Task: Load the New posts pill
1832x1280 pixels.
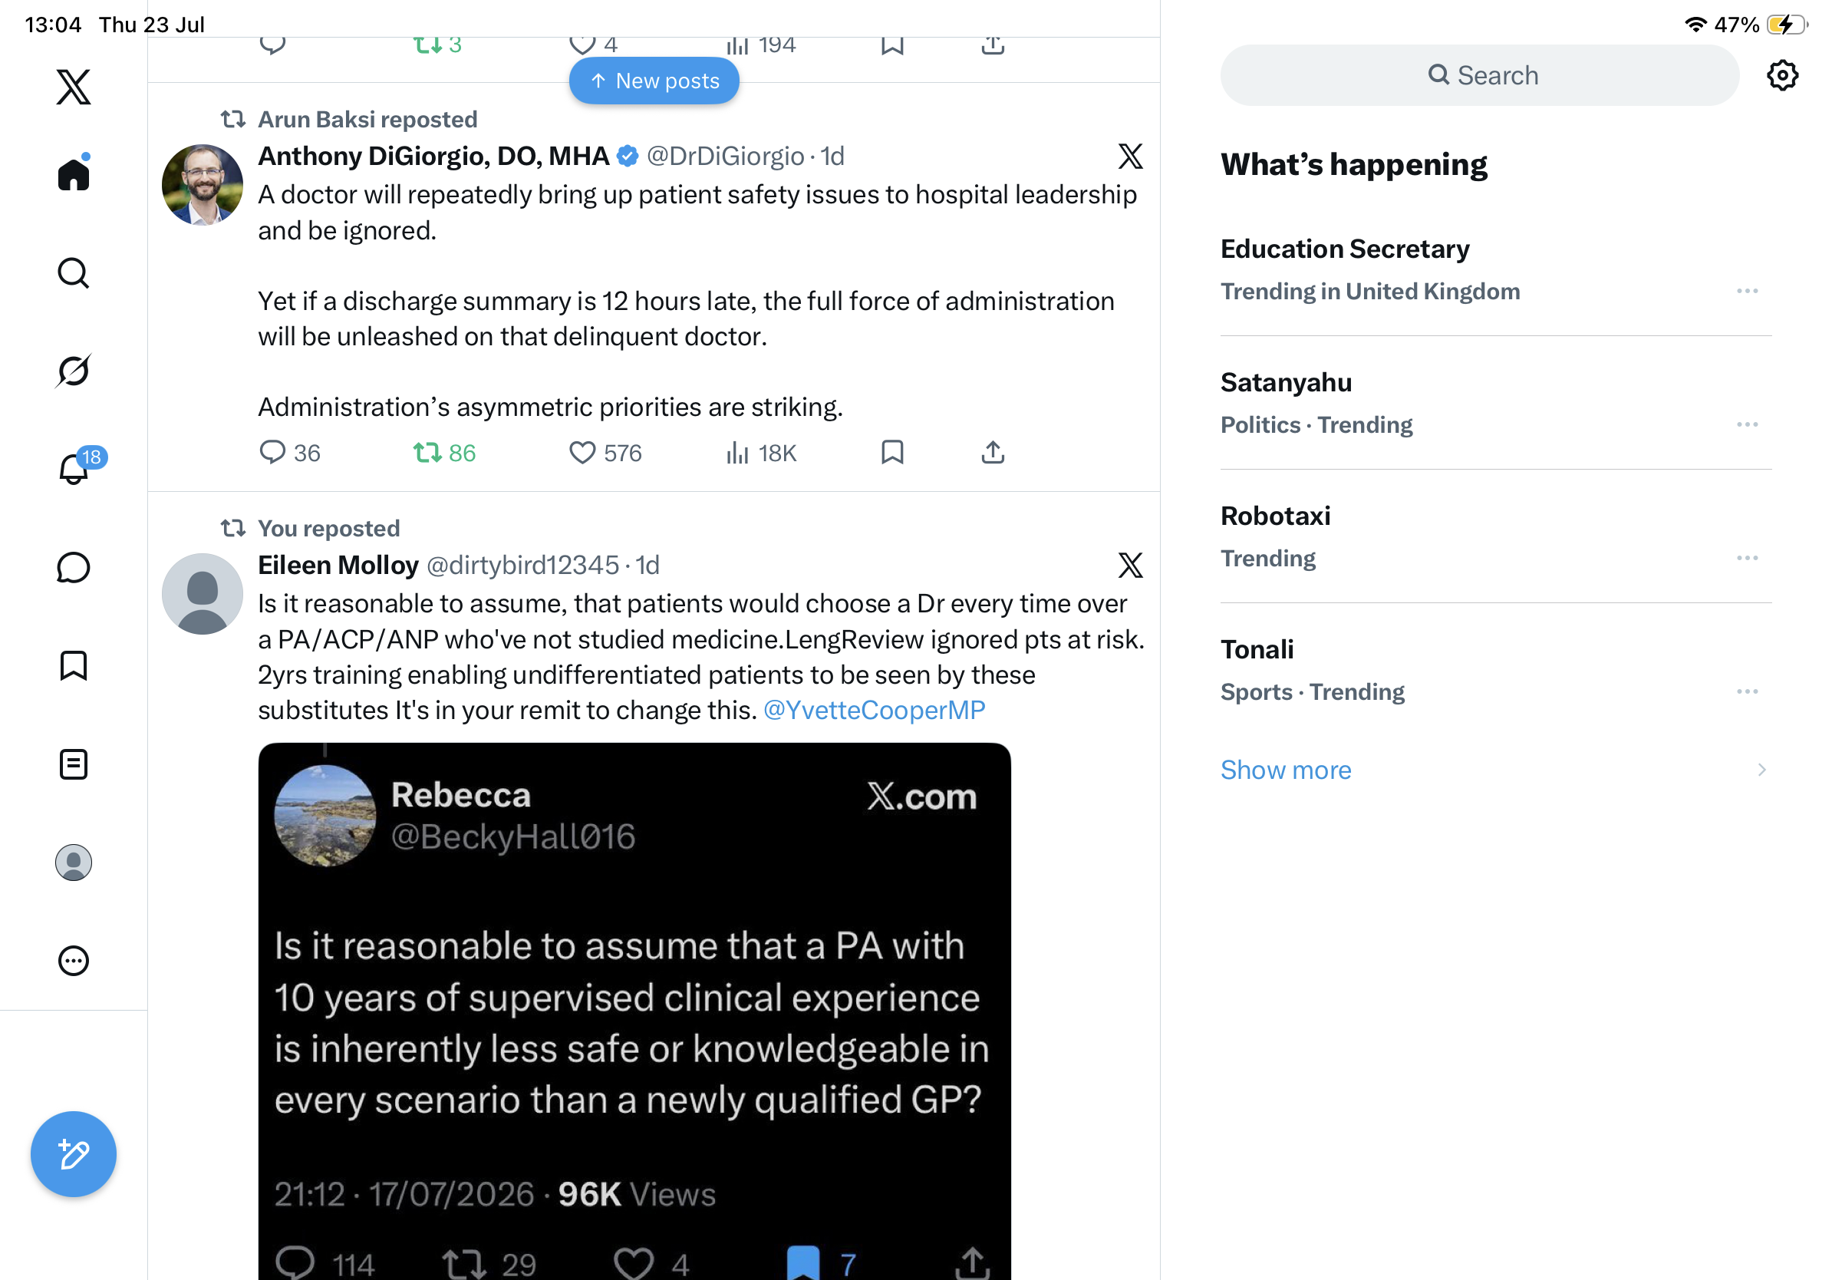Action: point(654,81)
